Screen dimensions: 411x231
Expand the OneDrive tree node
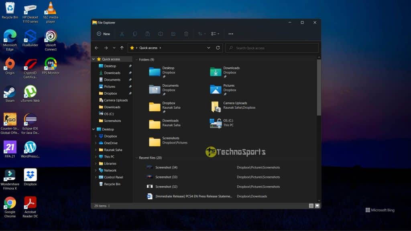coord(96,143)
